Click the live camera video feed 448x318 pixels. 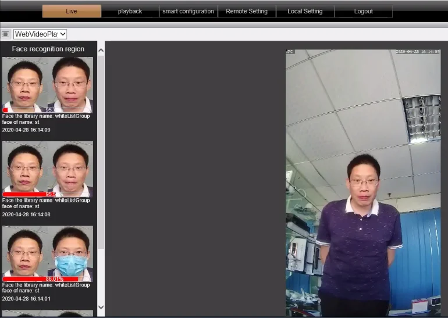363,183
